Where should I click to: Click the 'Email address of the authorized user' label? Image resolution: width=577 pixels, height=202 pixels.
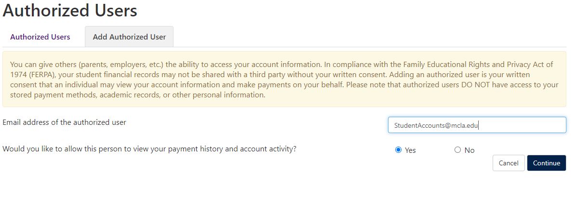pos(65,122)
